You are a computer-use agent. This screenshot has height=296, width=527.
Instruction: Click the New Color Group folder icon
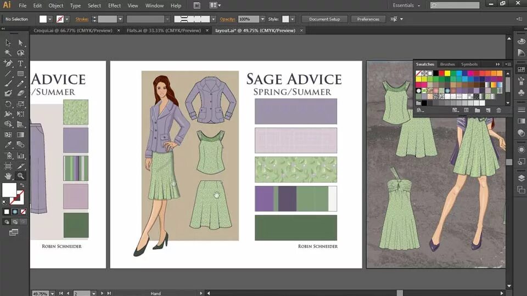click(x=477, y=110)
